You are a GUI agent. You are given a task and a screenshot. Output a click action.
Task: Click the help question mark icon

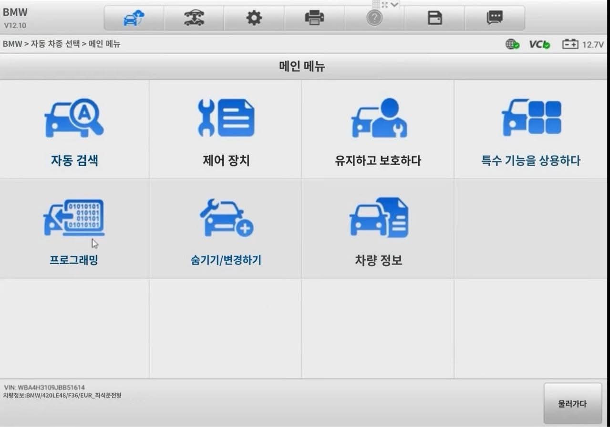point(374,18)
